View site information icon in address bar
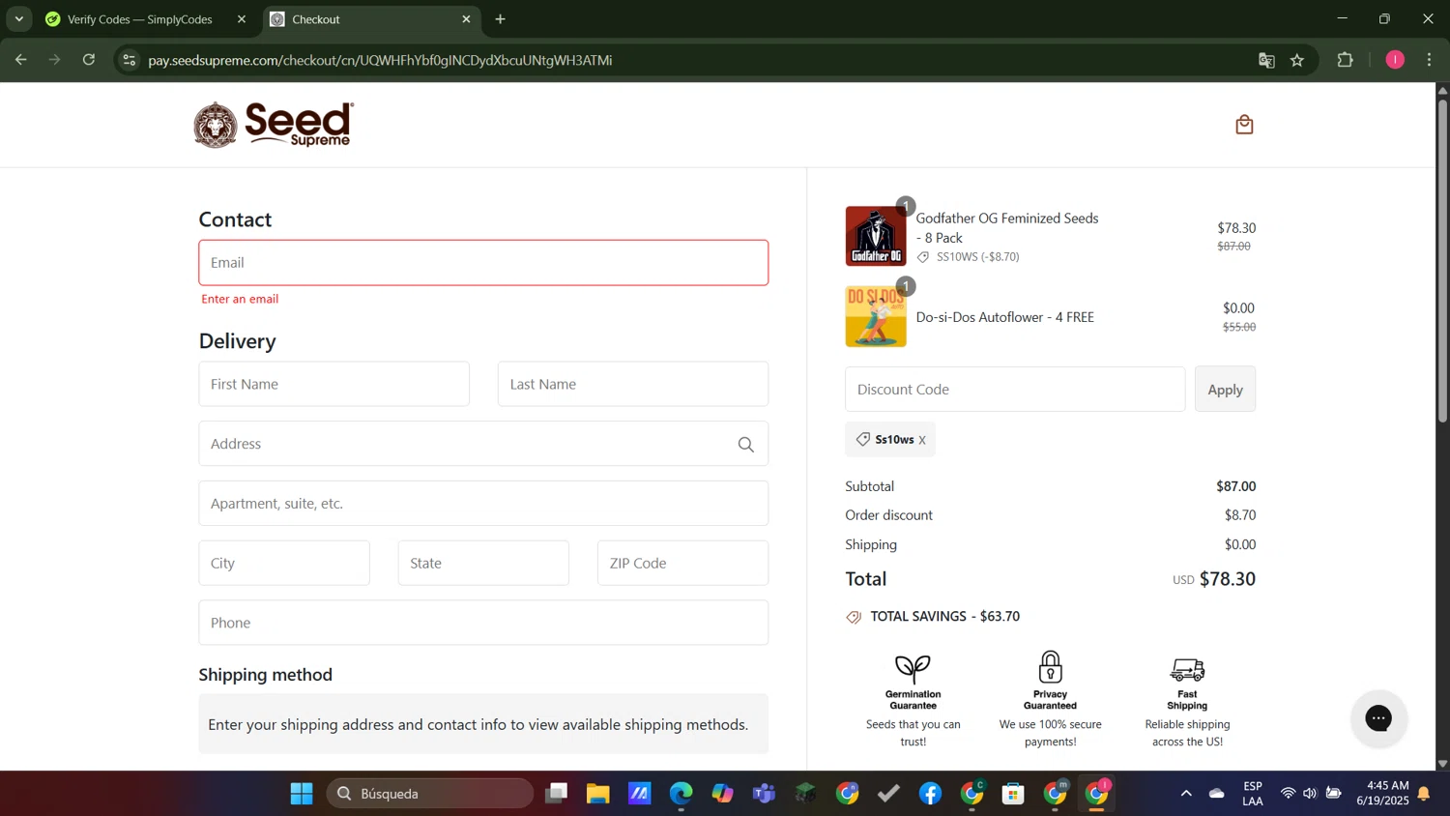Viewport: 1450px width, 816px height. point(129,60)
